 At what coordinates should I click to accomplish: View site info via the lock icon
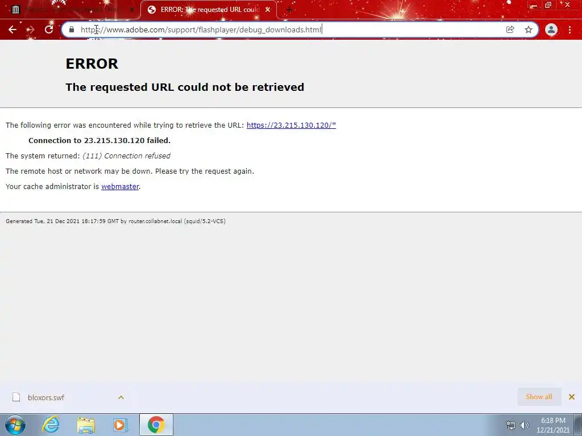[72, 30]
